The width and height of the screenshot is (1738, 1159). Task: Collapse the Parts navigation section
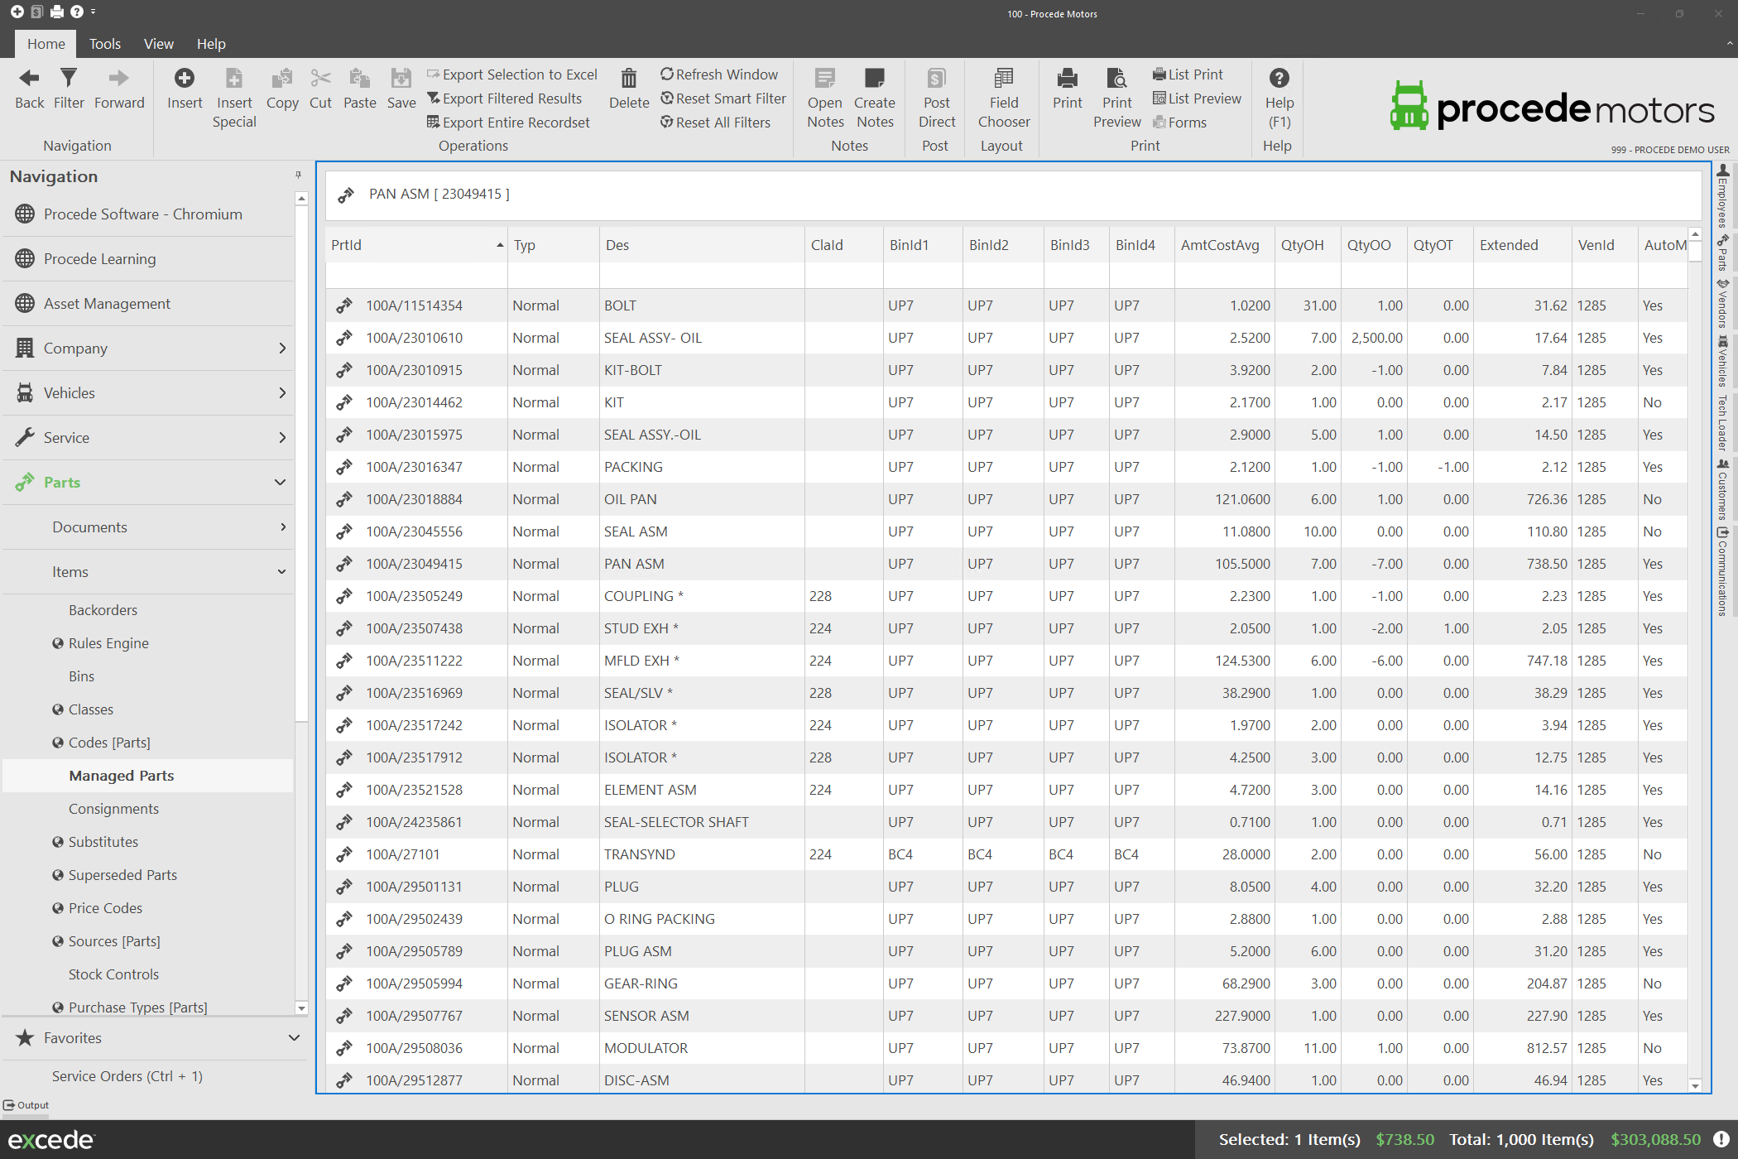(281, 483)
